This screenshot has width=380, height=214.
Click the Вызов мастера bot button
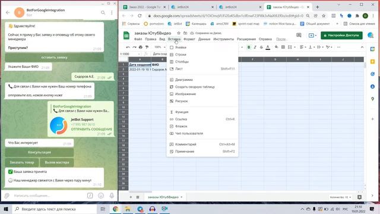[x=57, y=162]
